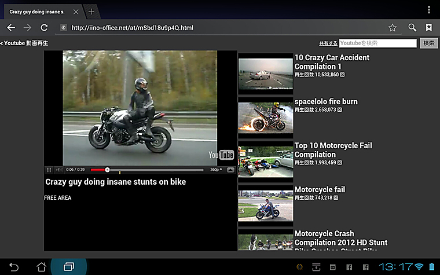Pause the video playback
The image size is (440, 275).
tap(49, 170)
